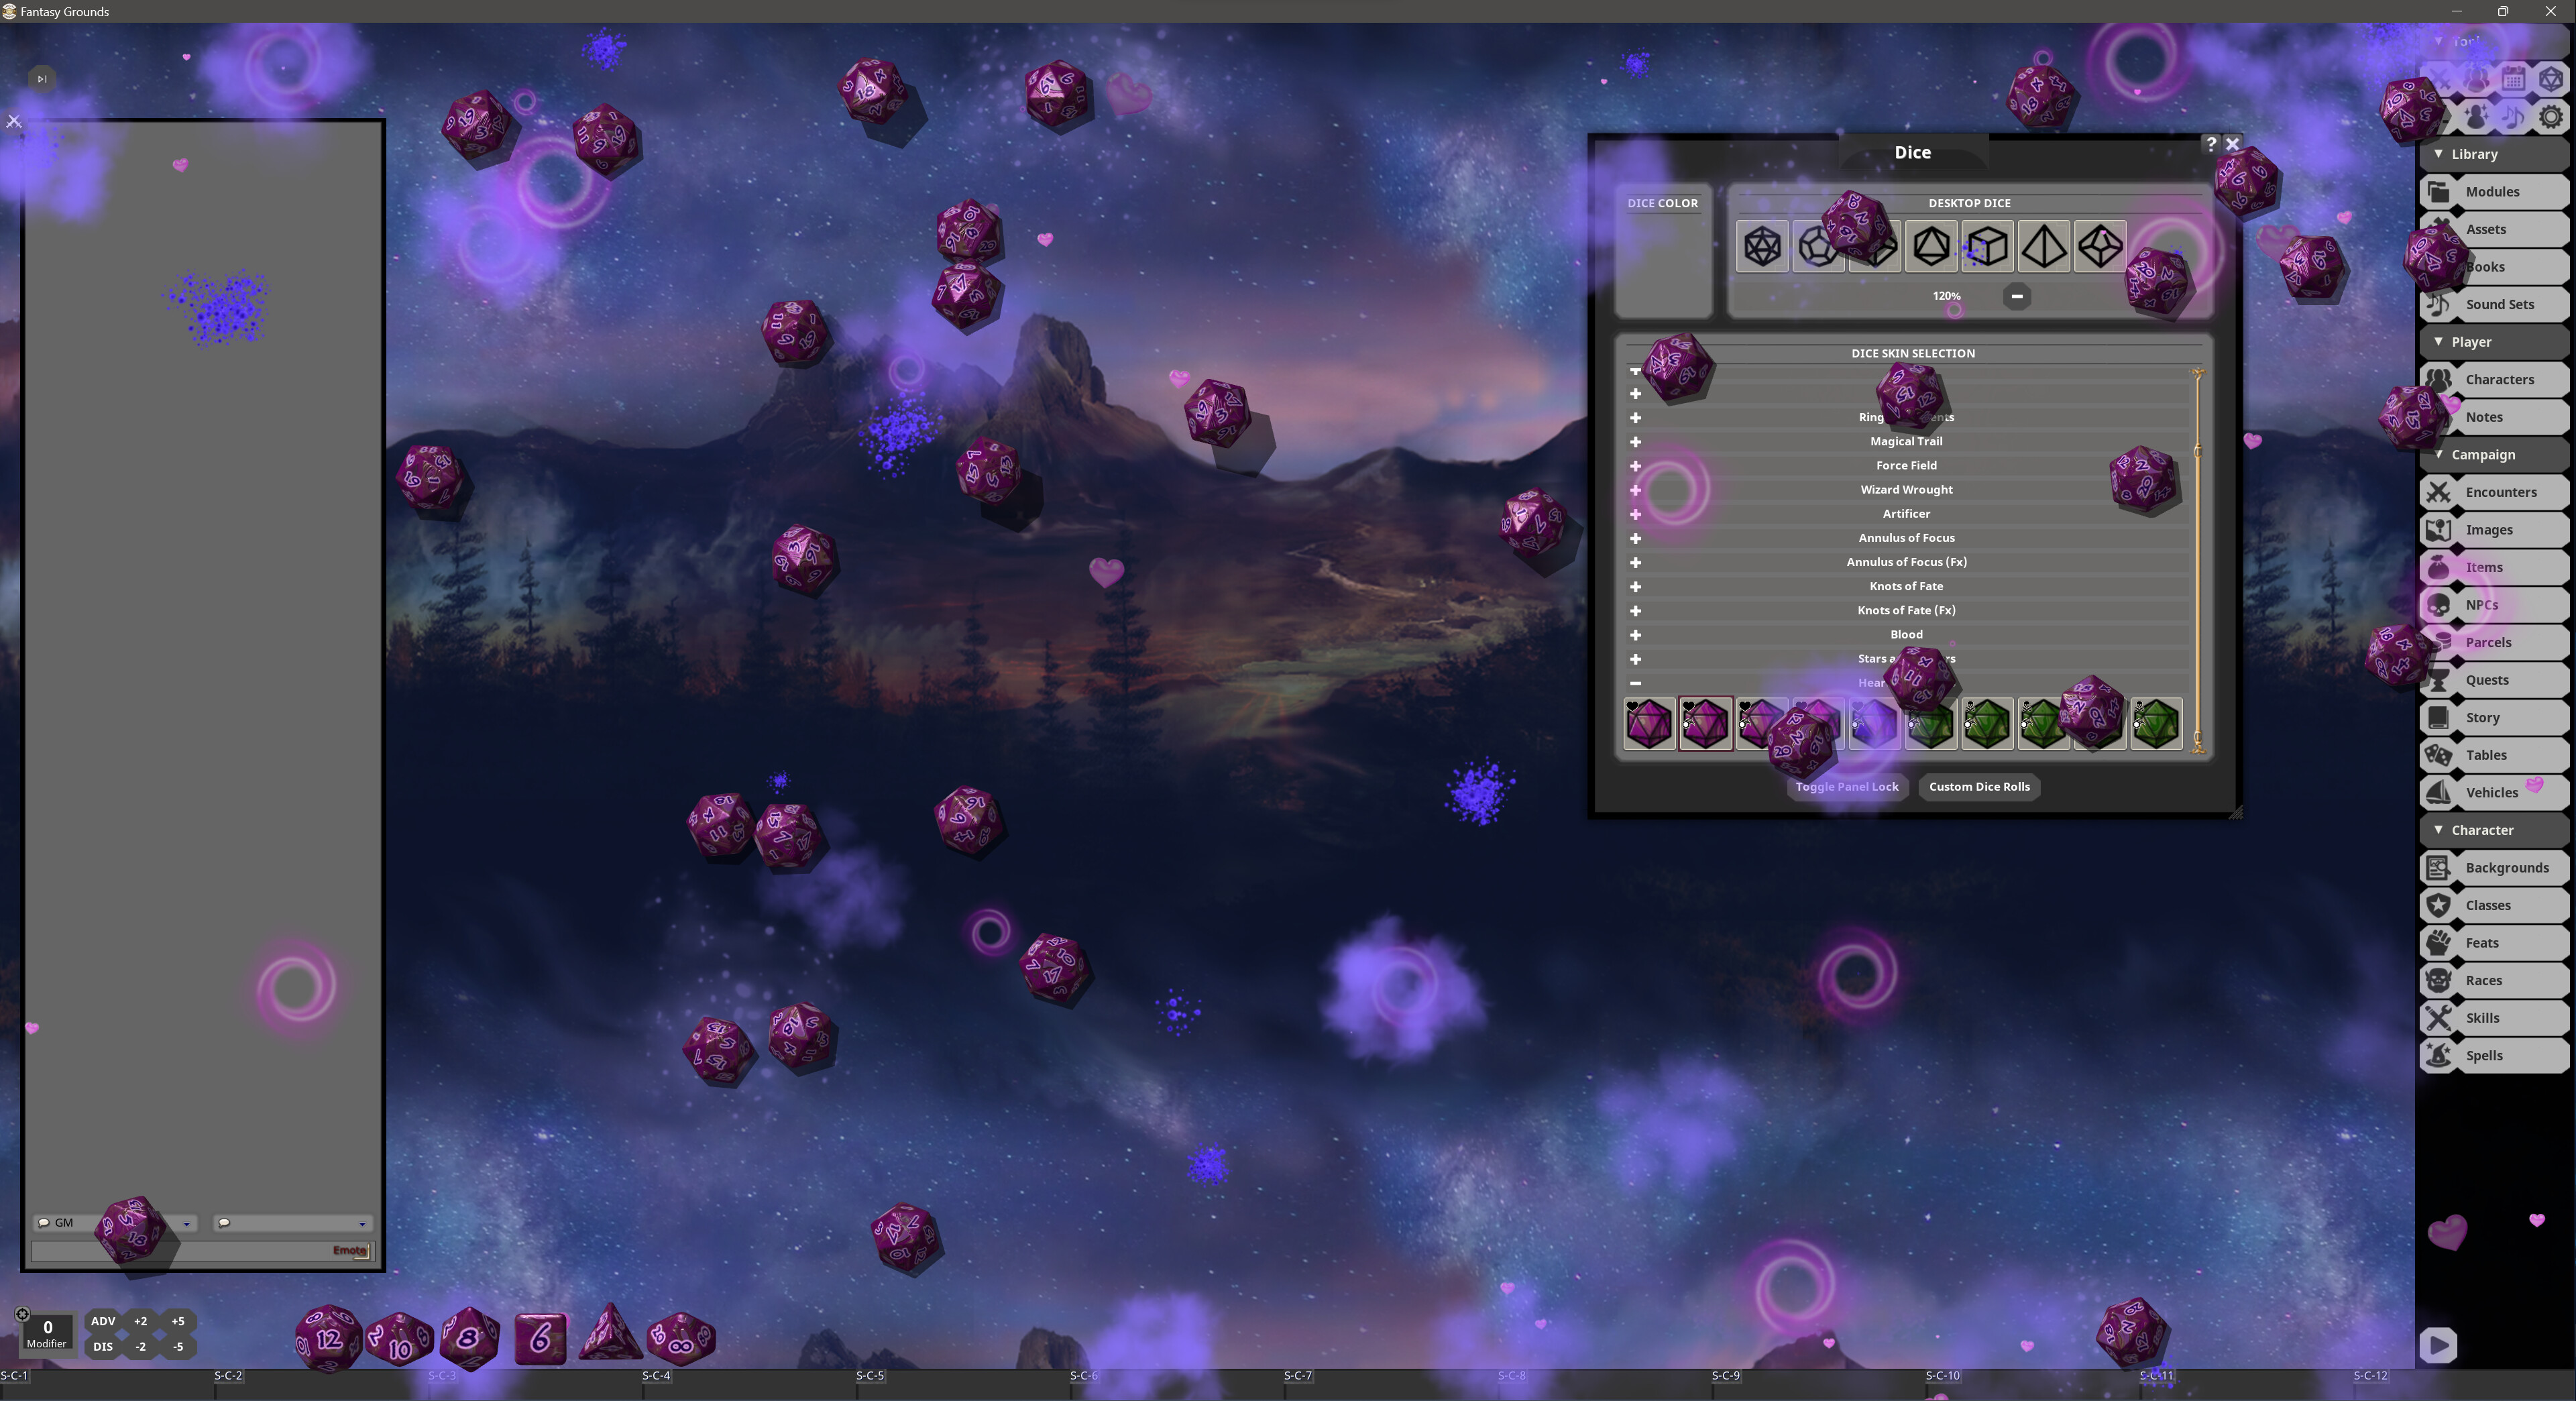Switch to hotkey tab S-C-5
The image size is (2576, 1401).
pyautogui.click(x=870, y=1375)
